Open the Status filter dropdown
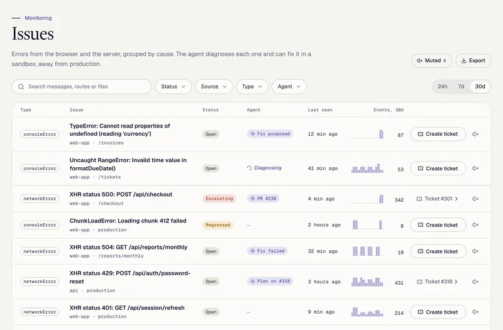The image size is (503, 330). 174,87
